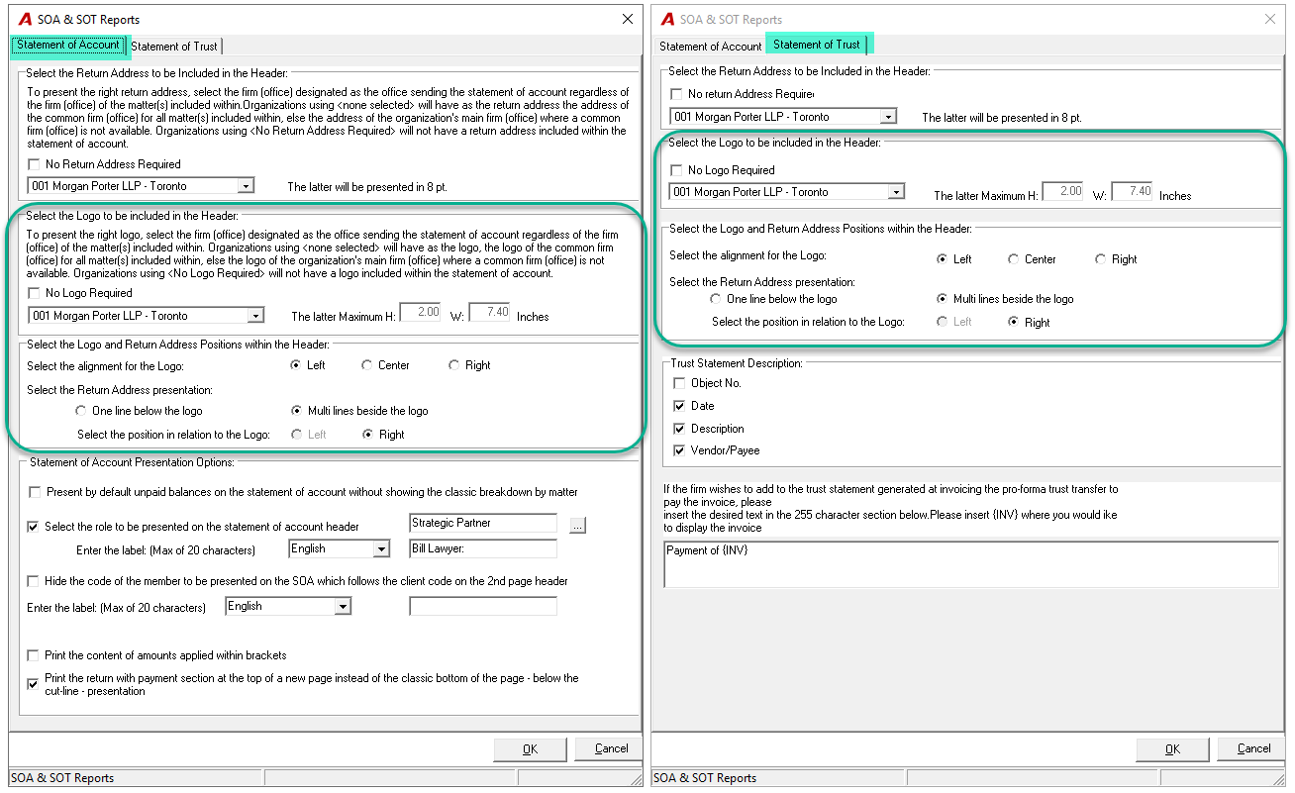The width and height of the screenshot is (1295, 793).
Task: Click the app logo icon in left window title
Action: click(x=27, y=19)
